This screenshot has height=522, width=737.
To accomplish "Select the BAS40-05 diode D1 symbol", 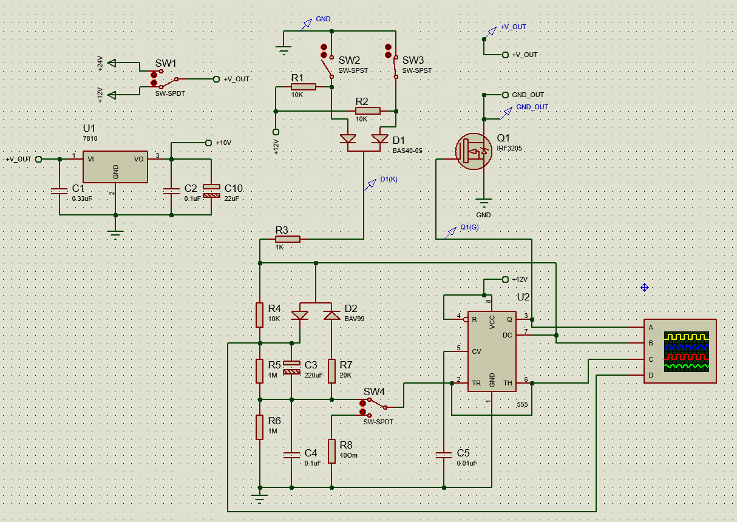I will [x=364, y=139].
